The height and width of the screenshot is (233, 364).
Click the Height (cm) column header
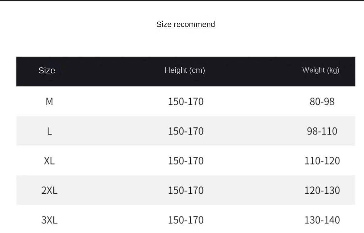point(185,70)
